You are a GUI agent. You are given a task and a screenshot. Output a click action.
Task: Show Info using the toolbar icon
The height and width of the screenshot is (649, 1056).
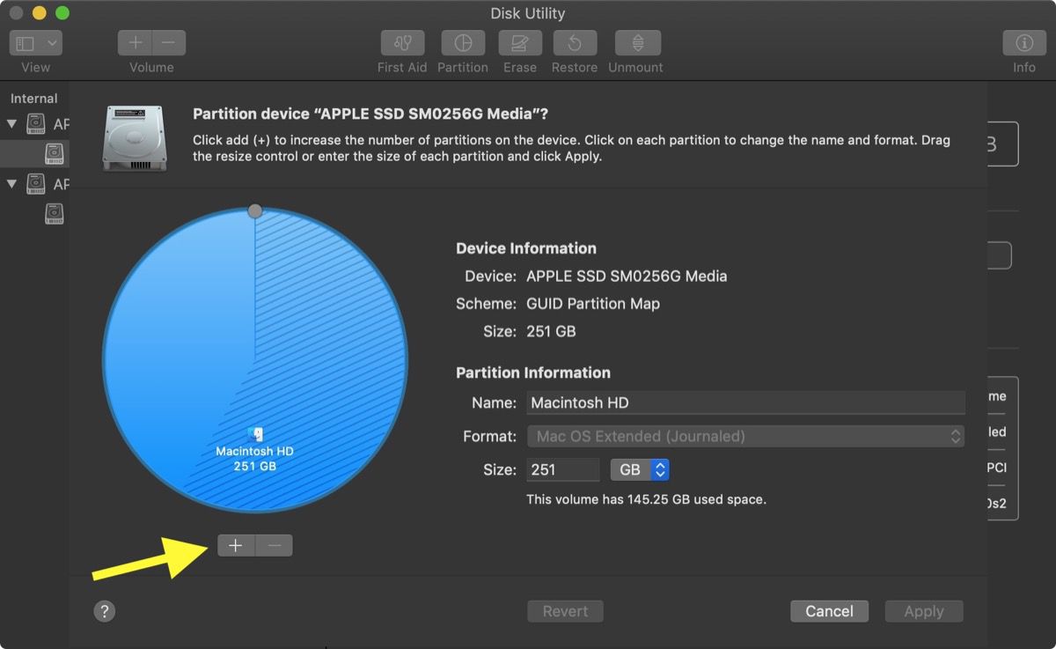(x=1023, y=42)
